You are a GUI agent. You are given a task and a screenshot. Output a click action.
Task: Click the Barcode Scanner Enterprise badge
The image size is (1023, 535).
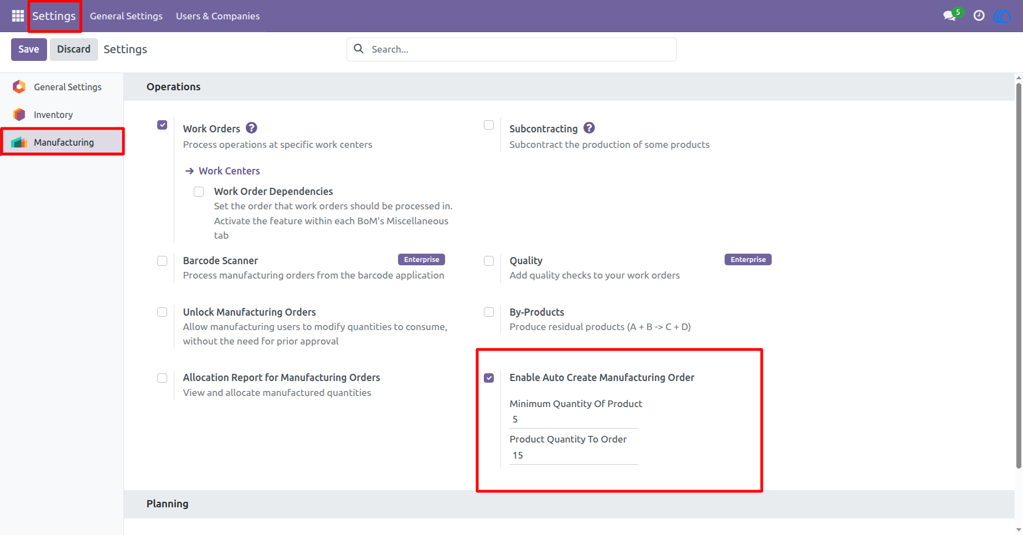421,260
